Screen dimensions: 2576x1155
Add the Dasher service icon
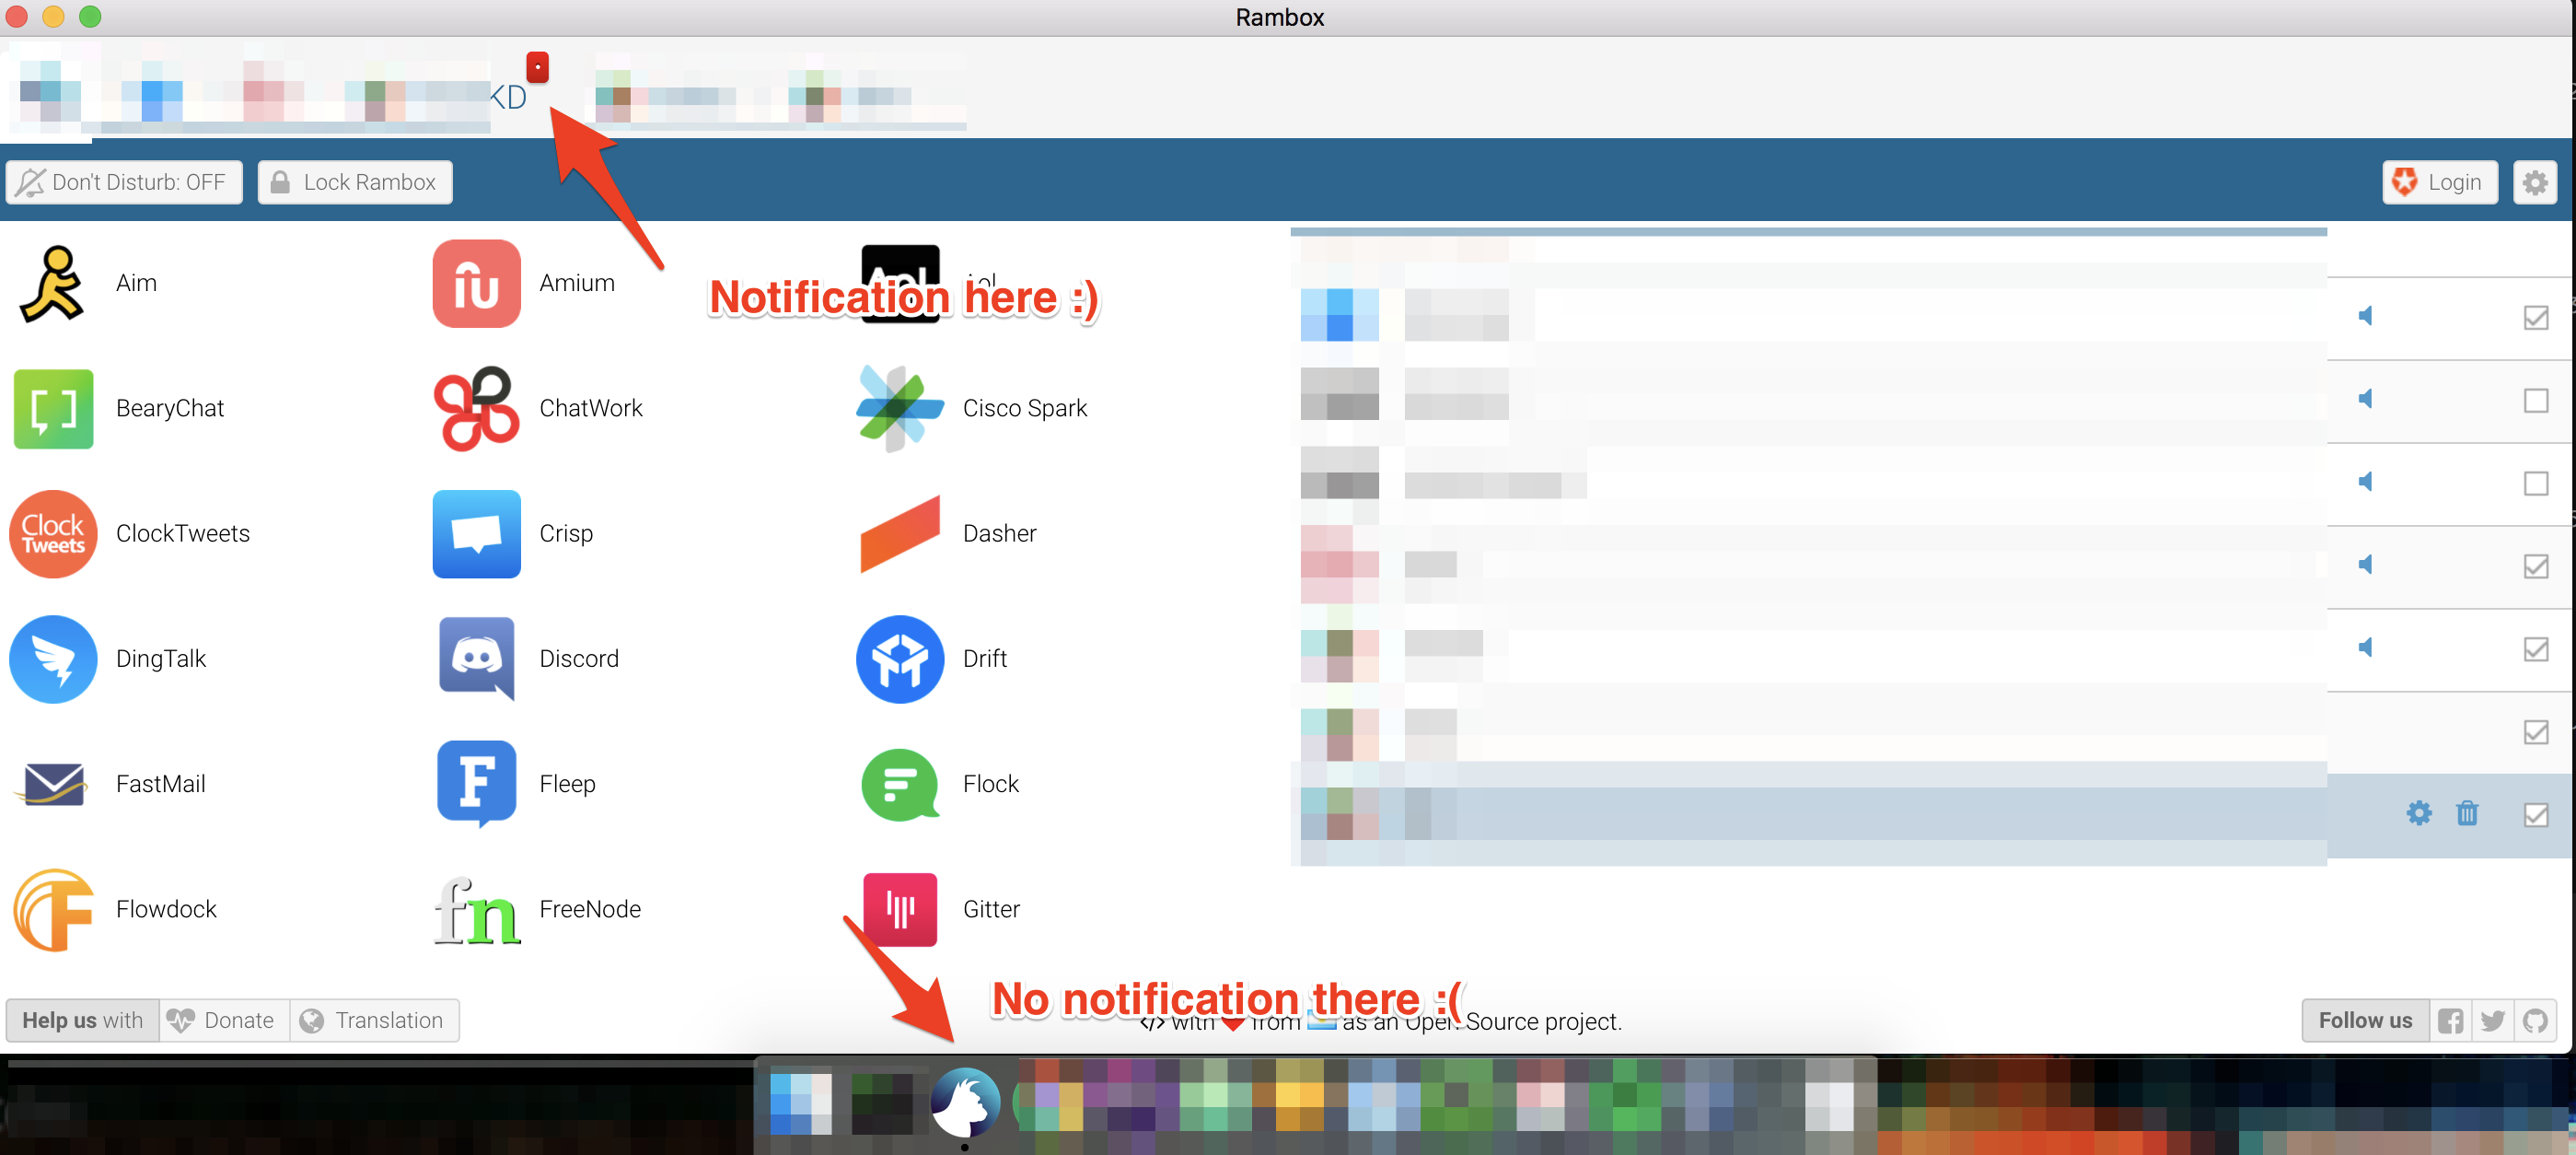pyautogui.click(x=899, y=533)
